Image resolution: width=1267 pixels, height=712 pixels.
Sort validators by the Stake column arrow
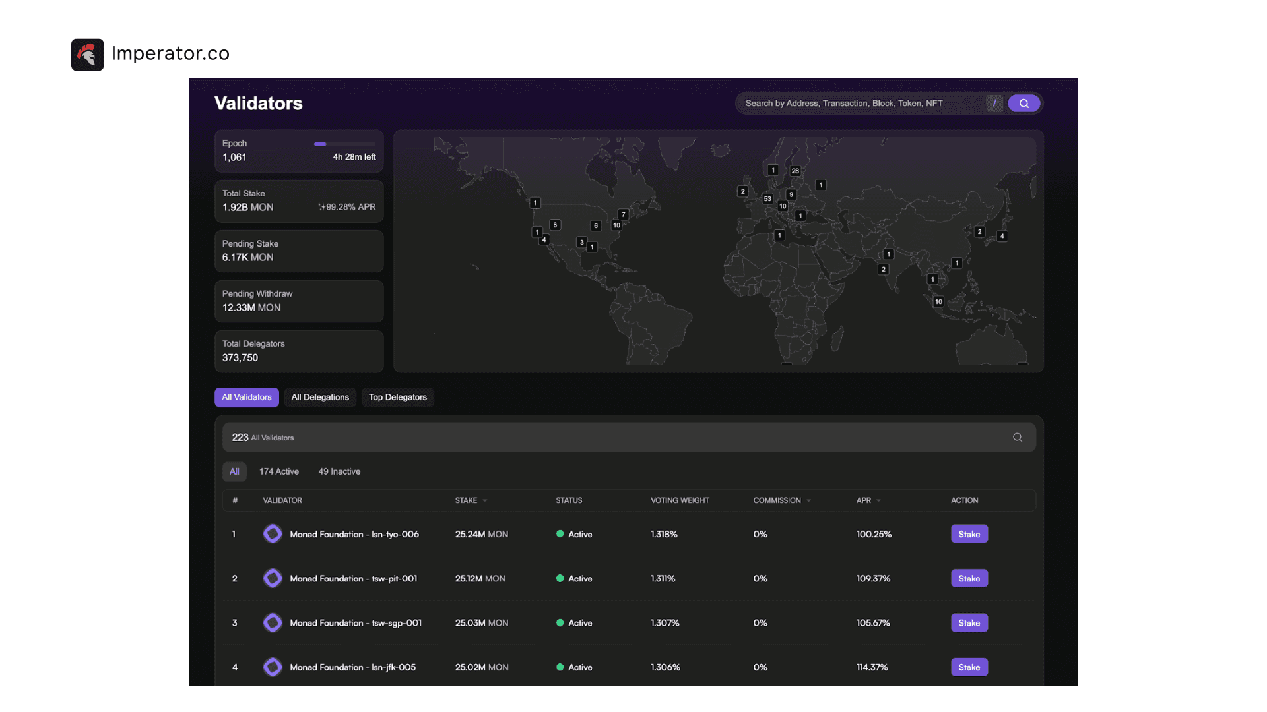pyautogui.click(x=485, y=501)
